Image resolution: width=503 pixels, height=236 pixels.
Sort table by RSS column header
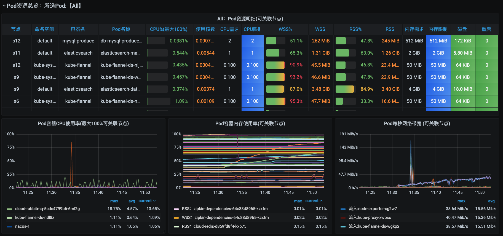coord(390,29)
